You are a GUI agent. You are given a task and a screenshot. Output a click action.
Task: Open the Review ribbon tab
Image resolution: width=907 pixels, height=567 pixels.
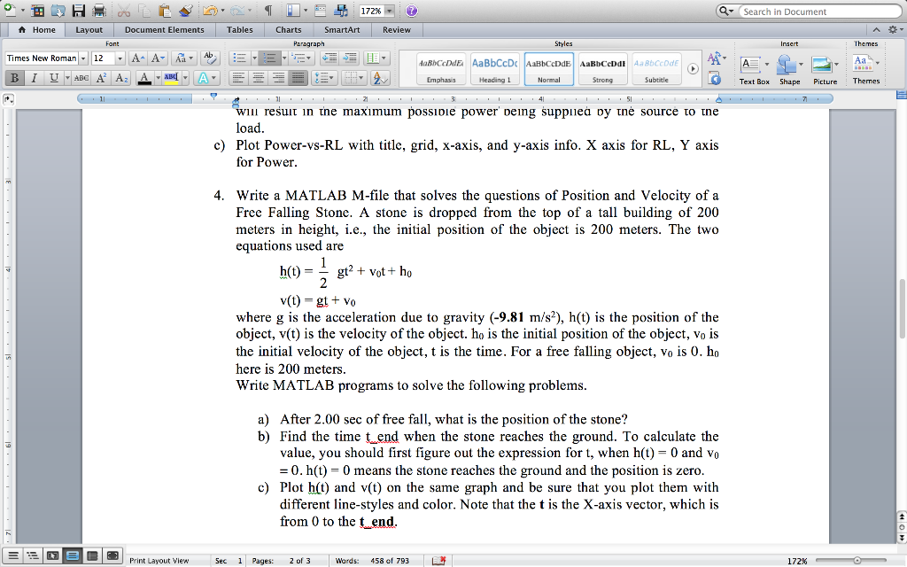(x=396, y=29)
